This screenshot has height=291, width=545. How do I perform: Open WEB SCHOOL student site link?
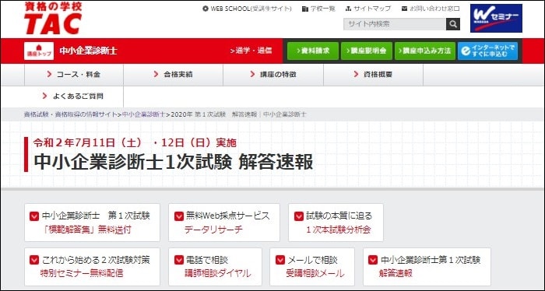(x=251, y=9)
